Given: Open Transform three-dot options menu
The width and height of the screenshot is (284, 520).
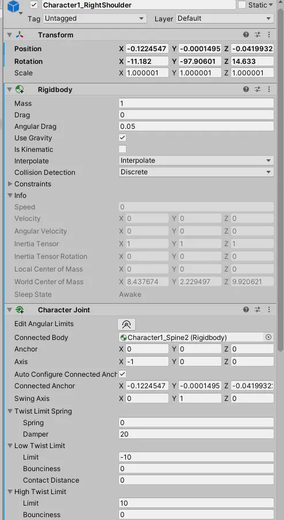Looking at the screenshot, I should (x=269, y=35).
